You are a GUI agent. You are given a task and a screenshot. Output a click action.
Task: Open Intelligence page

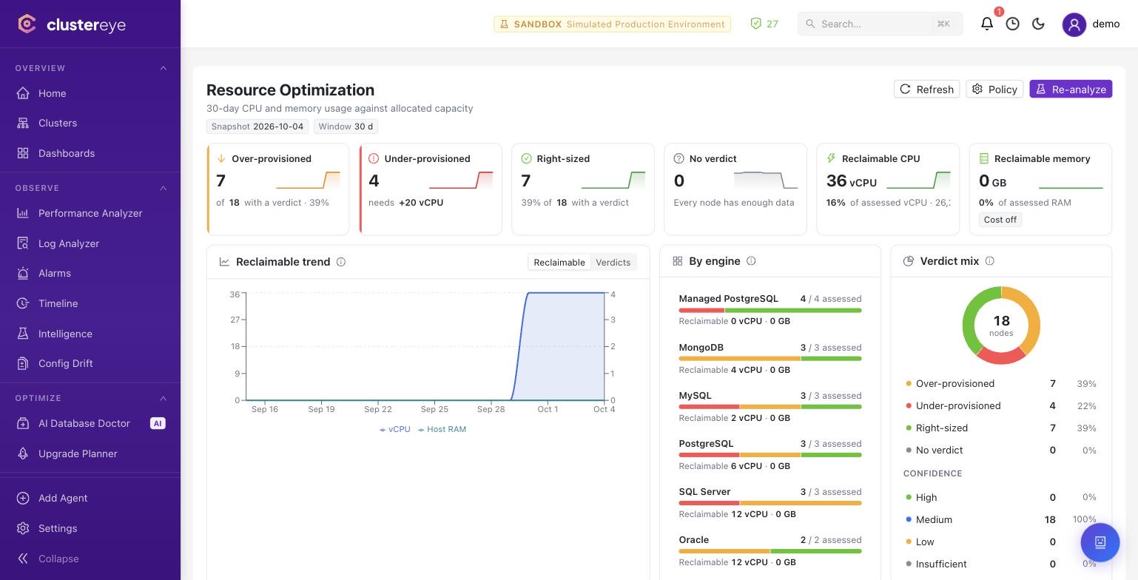(x=90, y=334)
